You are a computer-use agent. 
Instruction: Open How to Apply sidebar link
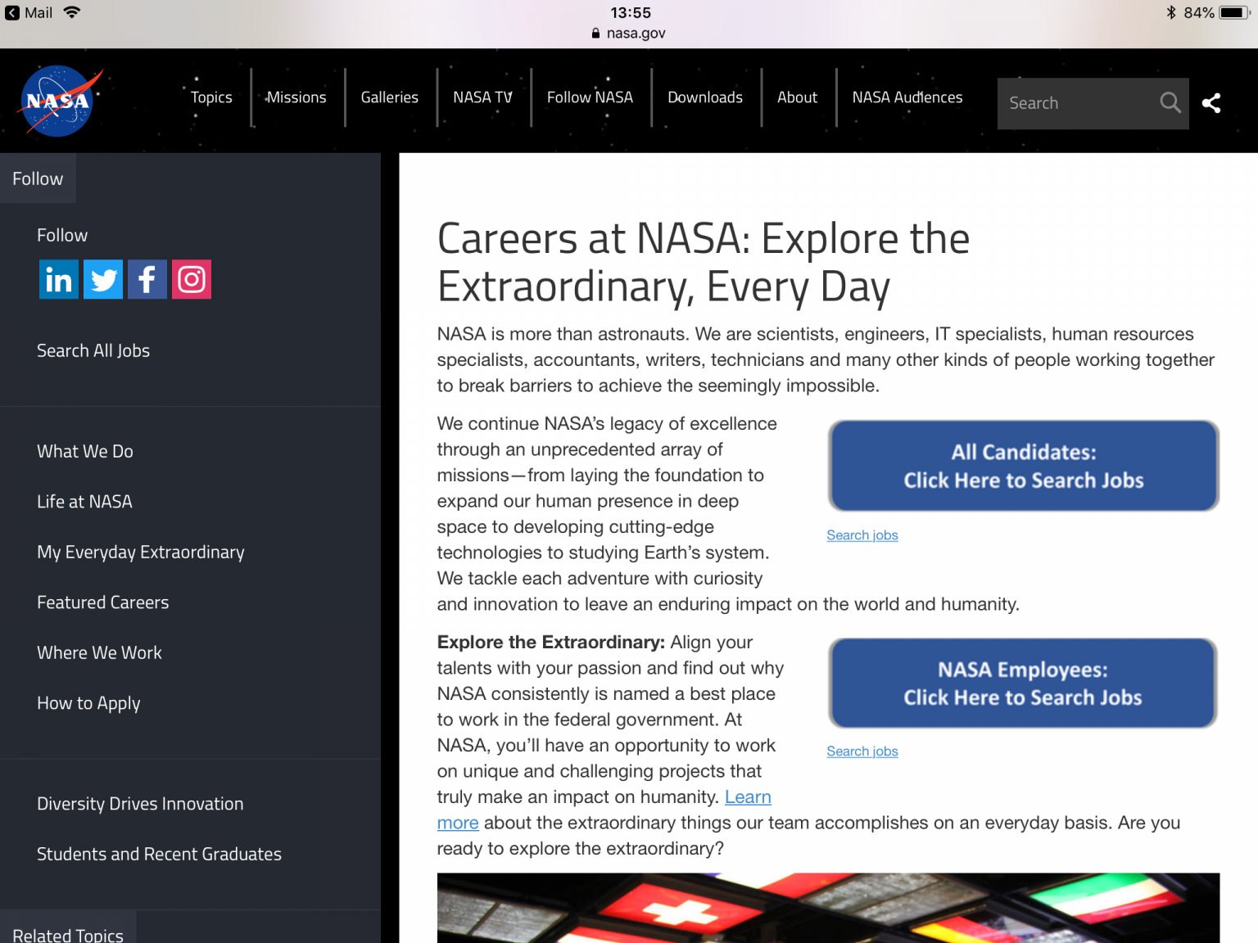coord(88,703)
